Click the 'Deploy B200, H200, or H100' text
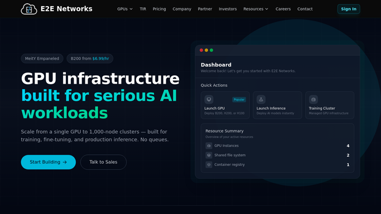Viewport: 381px width, 214px height. click(x=224, y=113)
